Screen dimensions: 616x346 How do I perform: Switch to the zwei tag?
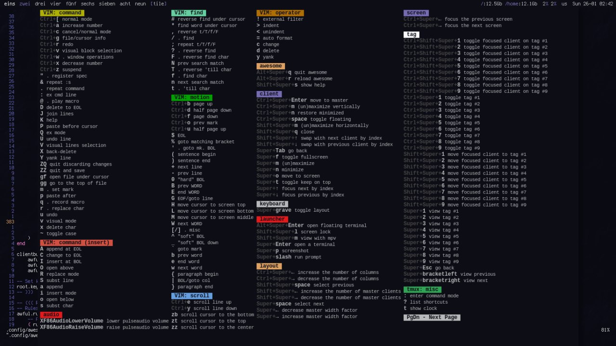click(x=25, y=4)
